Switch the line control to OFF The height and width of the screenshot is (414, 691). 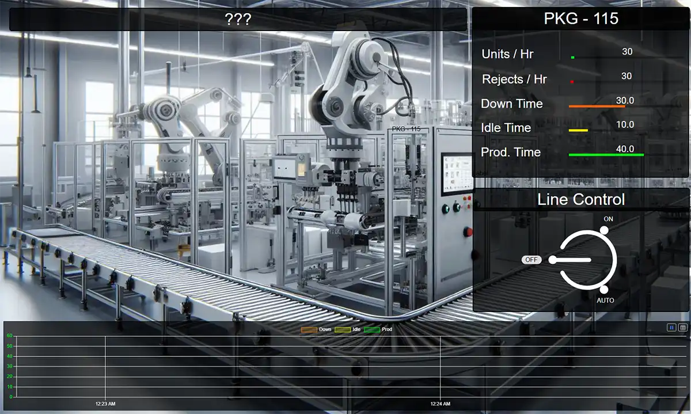pos(531,260)
